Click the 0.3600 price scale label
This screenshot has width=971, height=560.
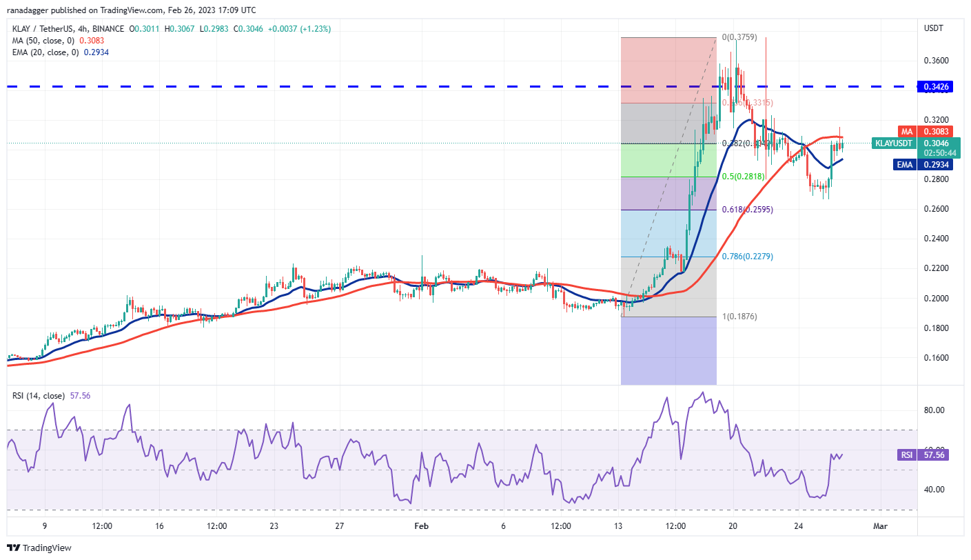click(934, 61)
